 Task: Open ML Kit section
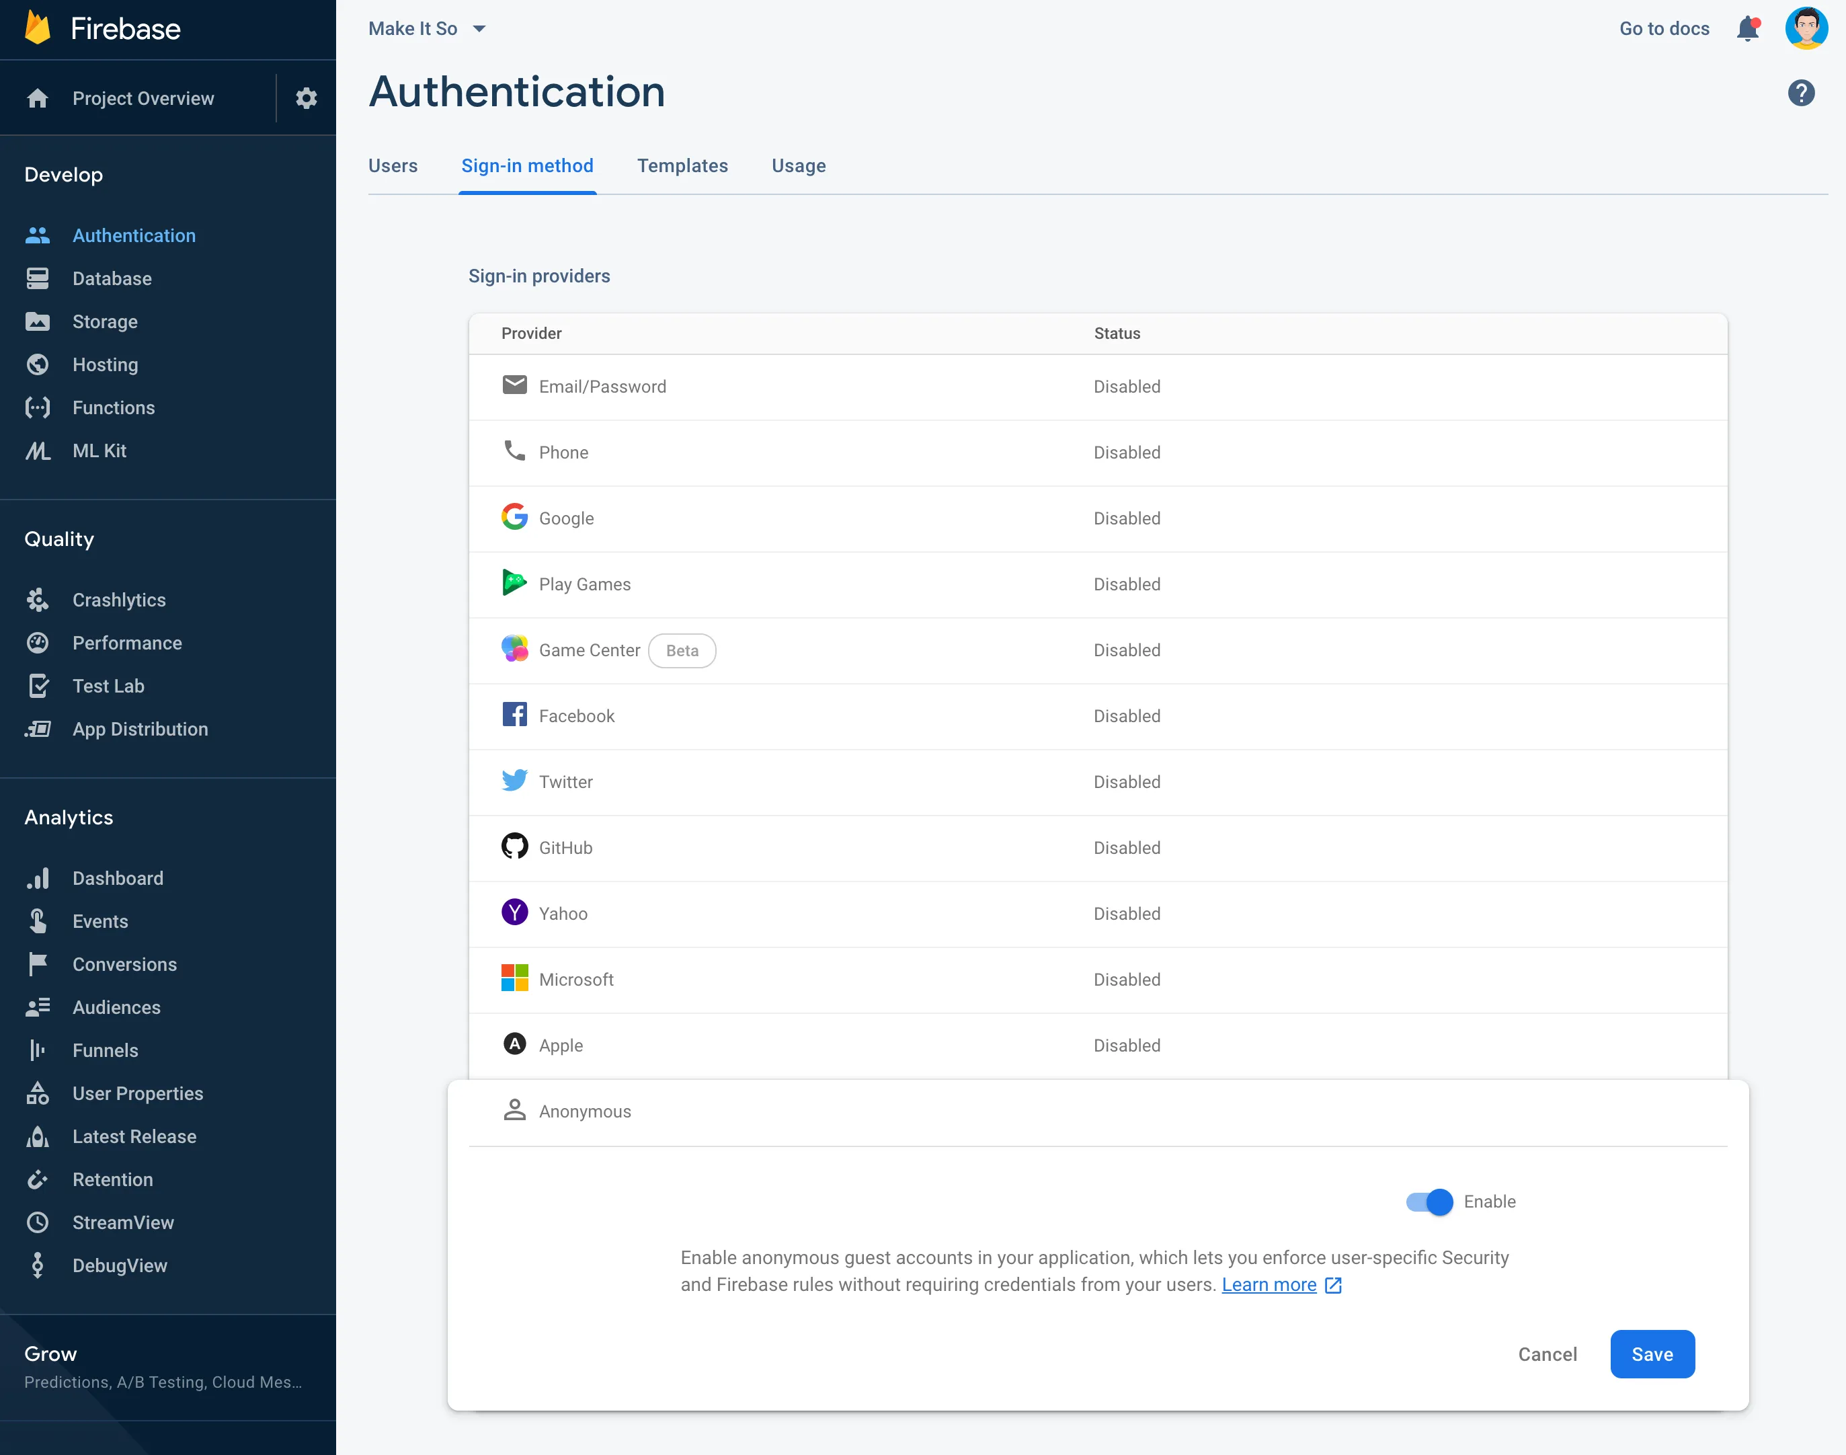pos(99,450)
